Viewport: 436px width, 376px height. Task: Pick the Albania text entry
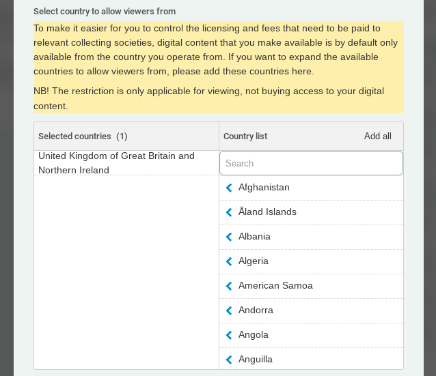point(254,237)
